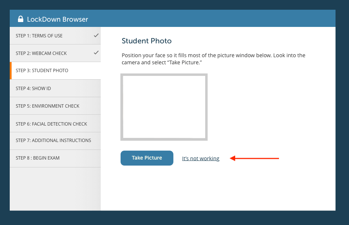Click the "It's not working" link
Image resolution: width=349 pixels, height=225 pixels.
[x=201, y=158]
